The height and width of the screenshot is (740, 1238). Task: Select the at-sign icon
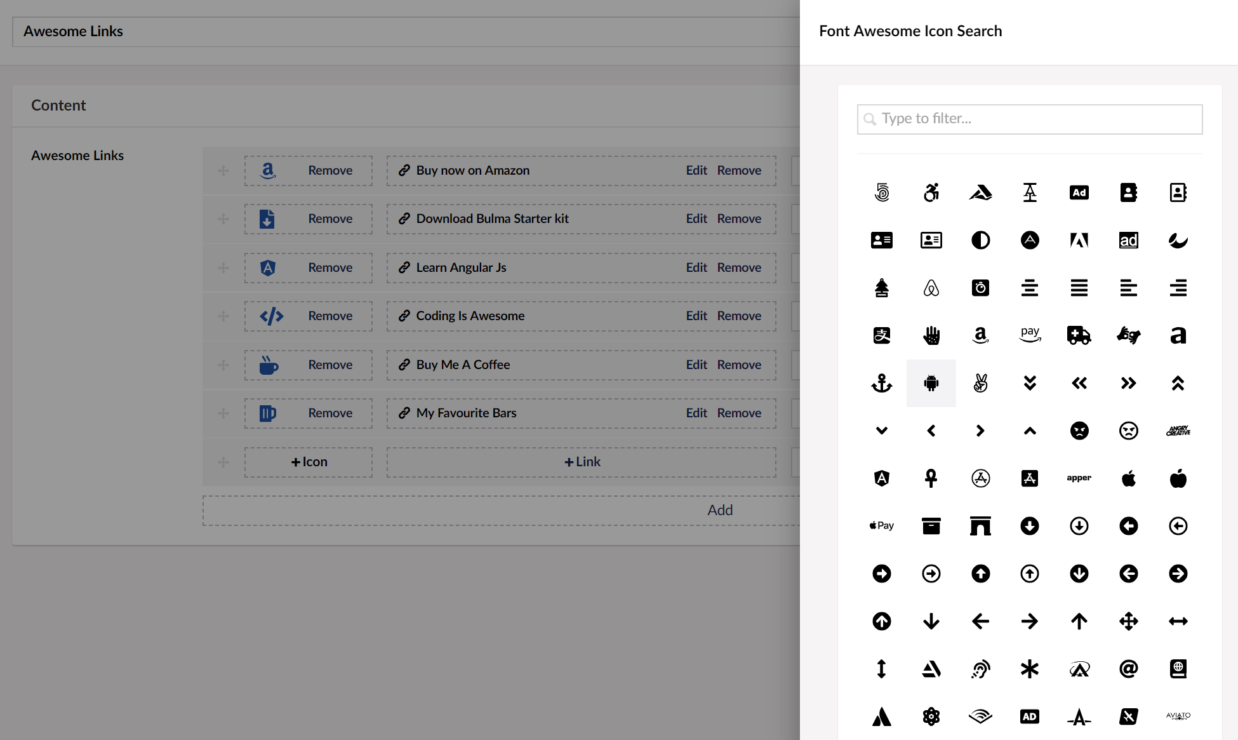coord(1128,669)
